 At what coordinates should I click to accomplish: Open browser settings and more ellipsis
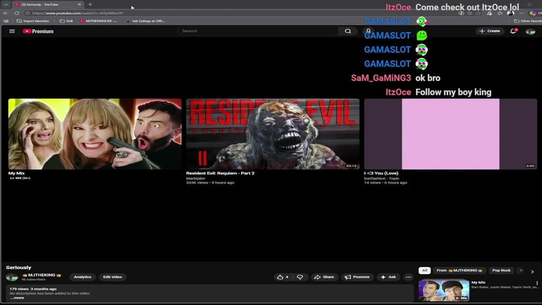coord(521,13)
